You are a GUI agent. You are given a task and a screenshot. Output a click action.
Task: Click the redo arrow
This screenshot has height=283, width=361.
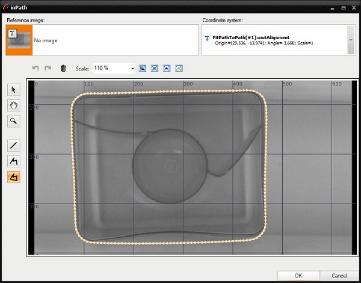pyautogui.click(x=48, y=69)
